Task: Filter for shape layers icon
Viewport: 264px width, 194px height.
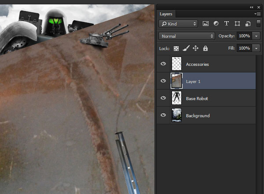Action: [237, 24]
